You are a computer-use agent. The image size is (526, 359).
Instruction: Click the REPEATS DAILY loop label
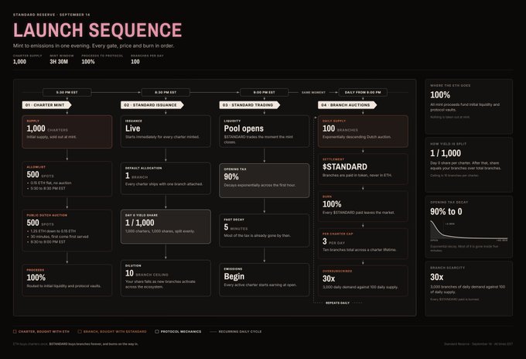[x=337, y=303]
